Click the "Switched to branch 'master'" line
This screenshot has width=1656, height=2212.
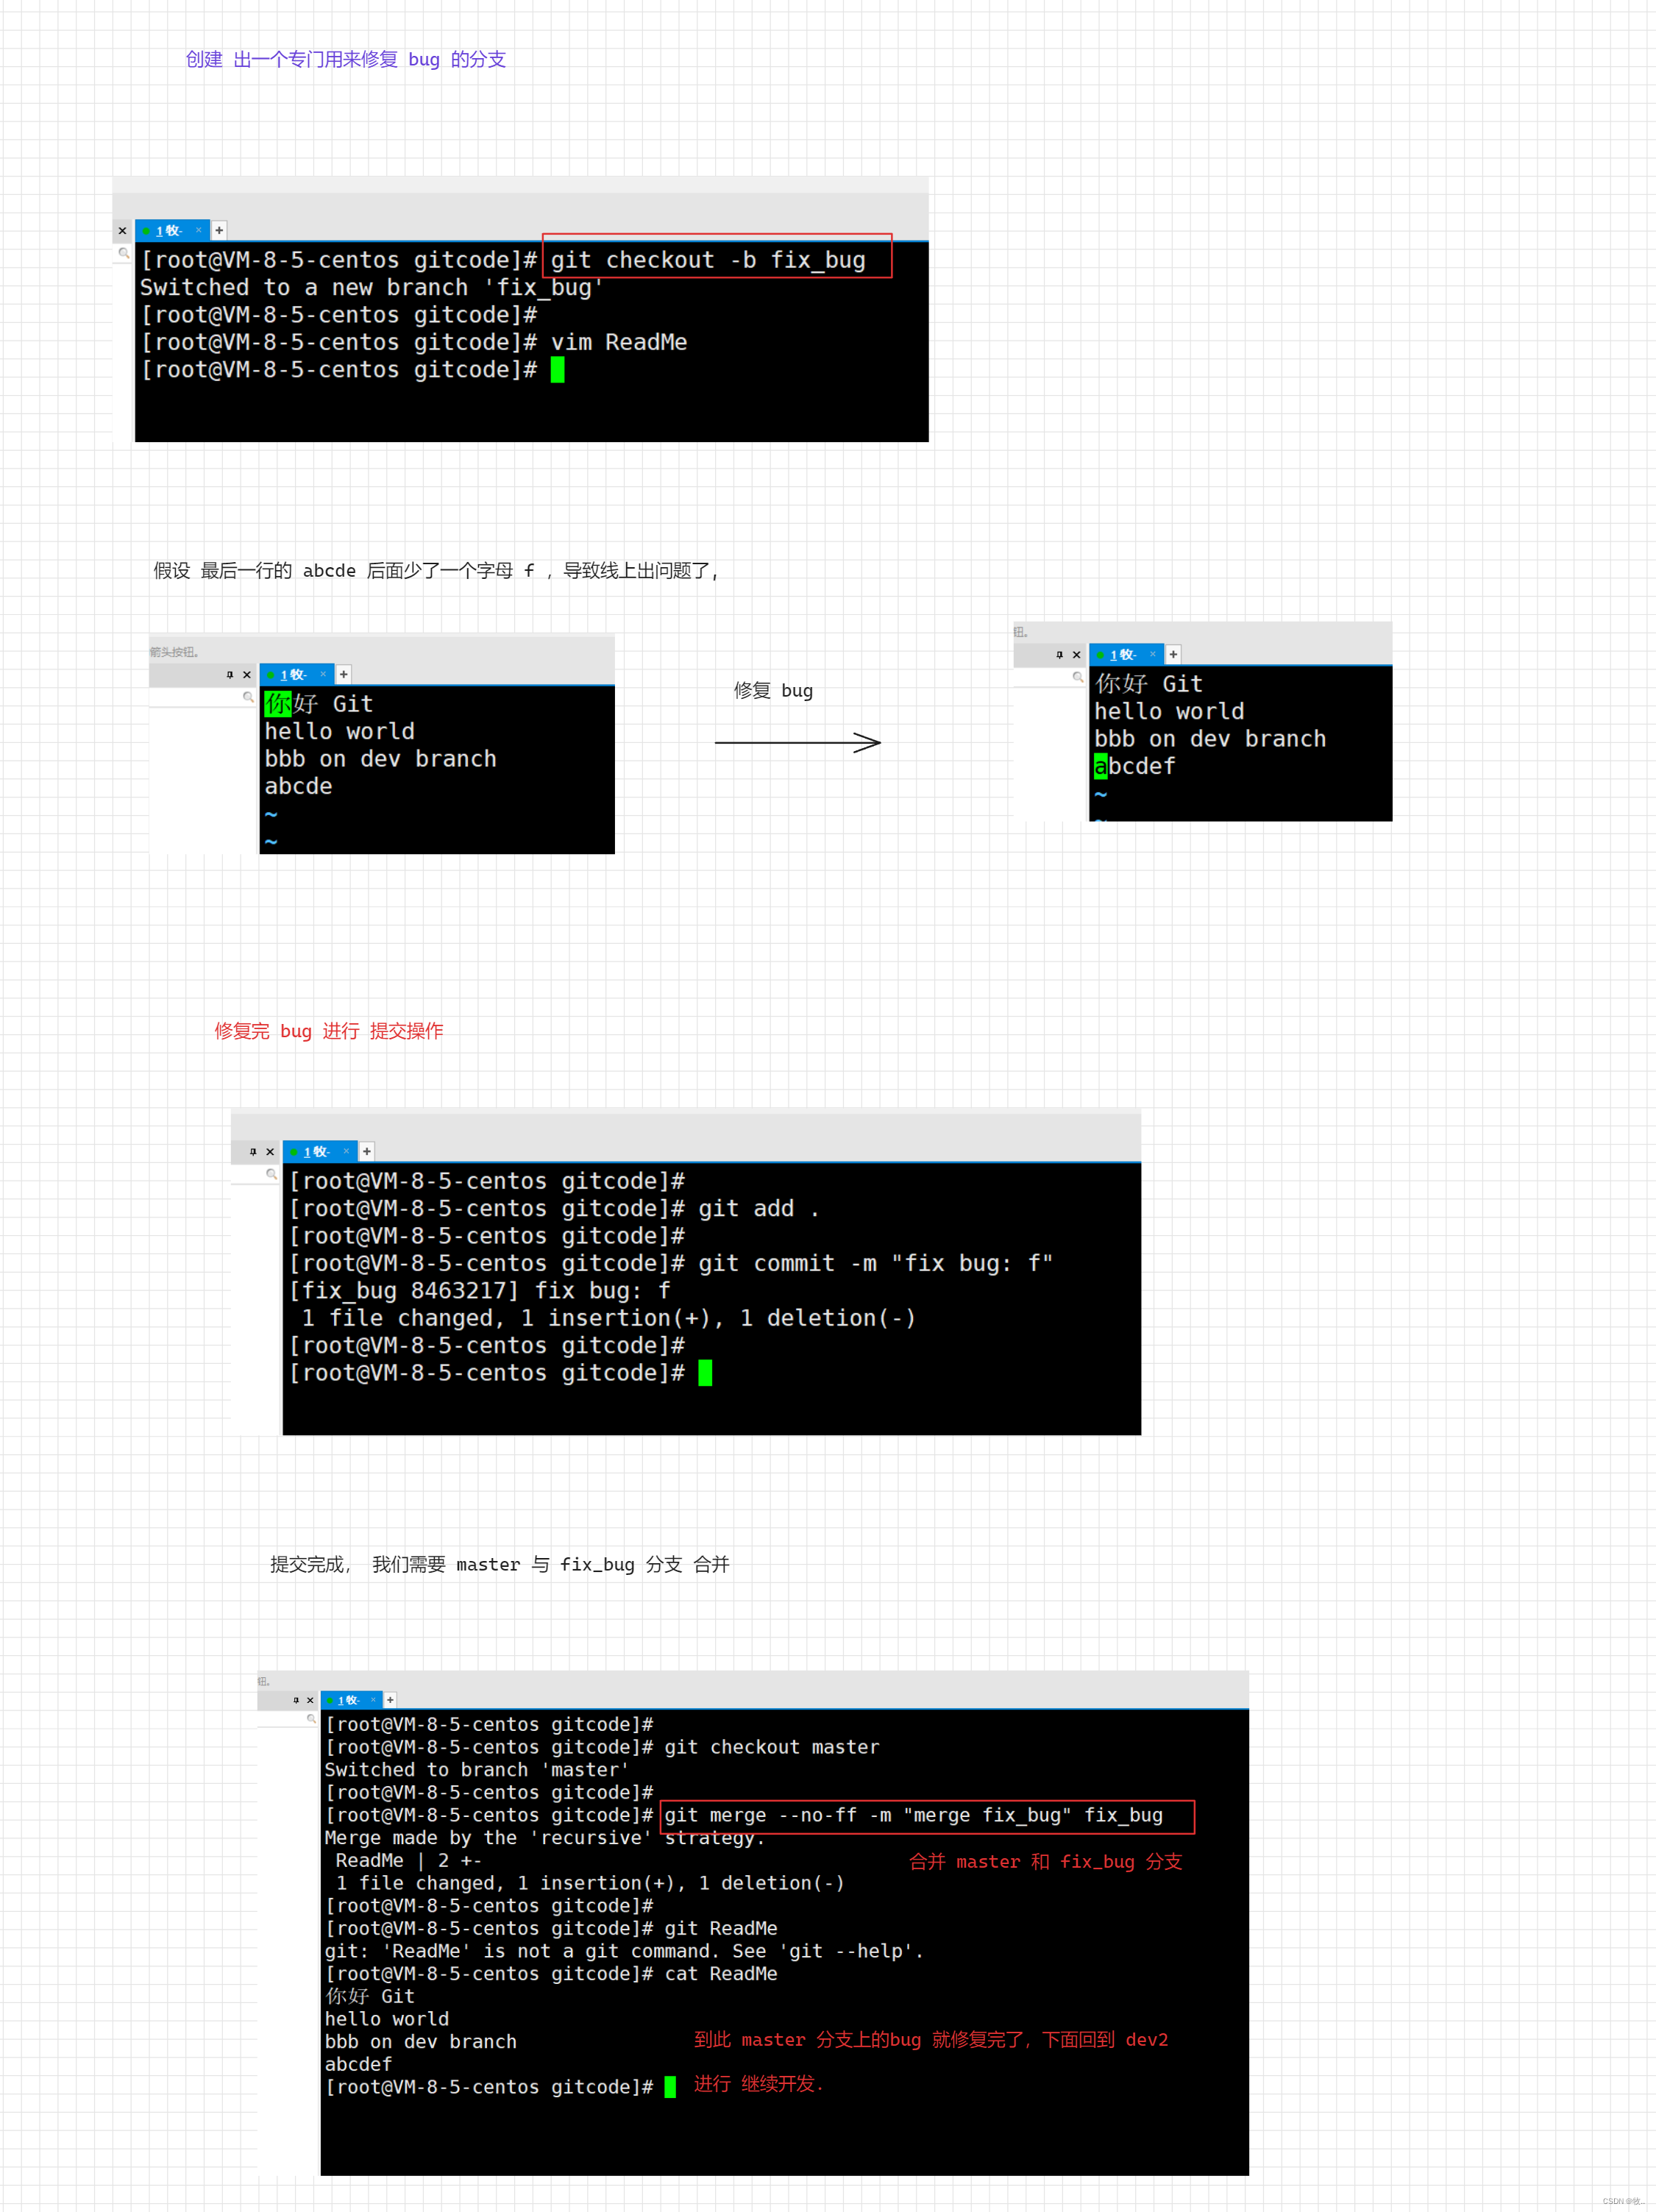(x=477, y=1770)
